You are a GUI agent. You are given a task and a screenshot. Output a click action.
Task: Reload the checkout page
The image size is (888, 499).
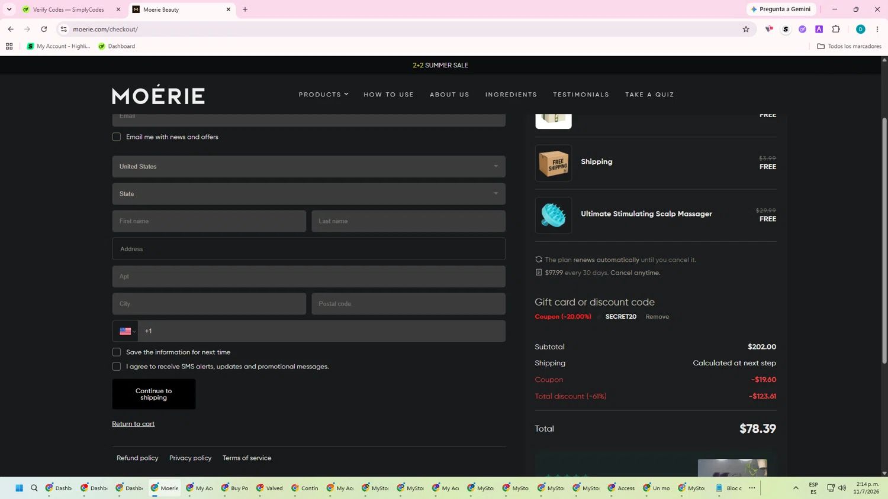point(44,29)
